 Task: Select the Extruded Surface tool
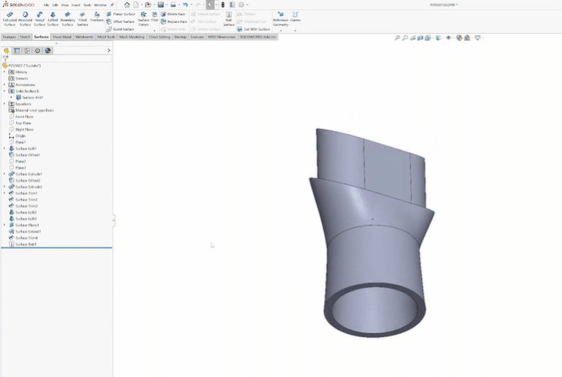tap(10, 18)
